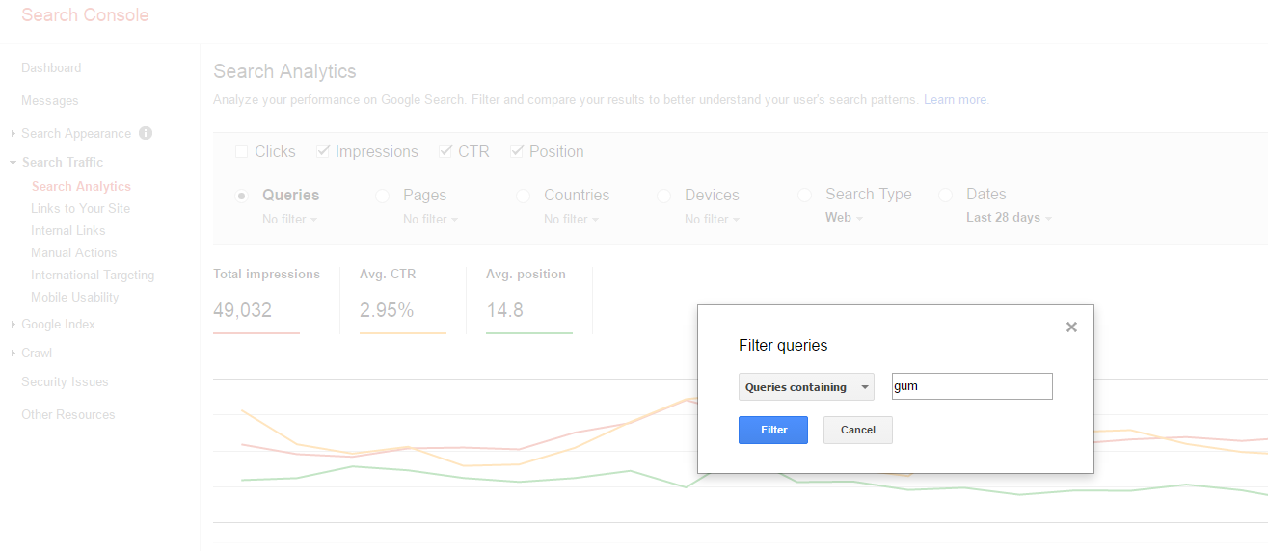Image resolution: width=1268 pixels, height=551 pixels.
Task: Expand the Search Appearance section
Action: 13,134
